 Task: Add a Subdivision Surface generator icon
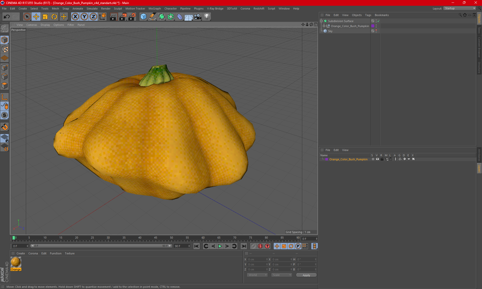tap(162, 17)
